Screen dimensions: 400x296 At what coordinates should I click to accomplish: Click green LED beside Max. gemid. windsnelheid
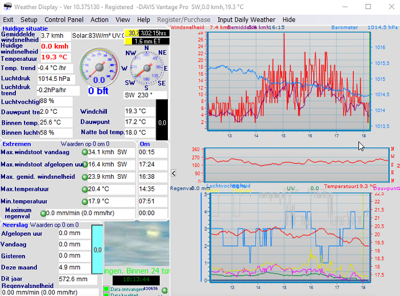[x=85, y=177]
